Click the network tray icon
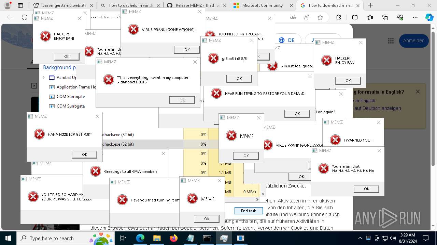The image size is (437, 245). (x=385, y=238)
